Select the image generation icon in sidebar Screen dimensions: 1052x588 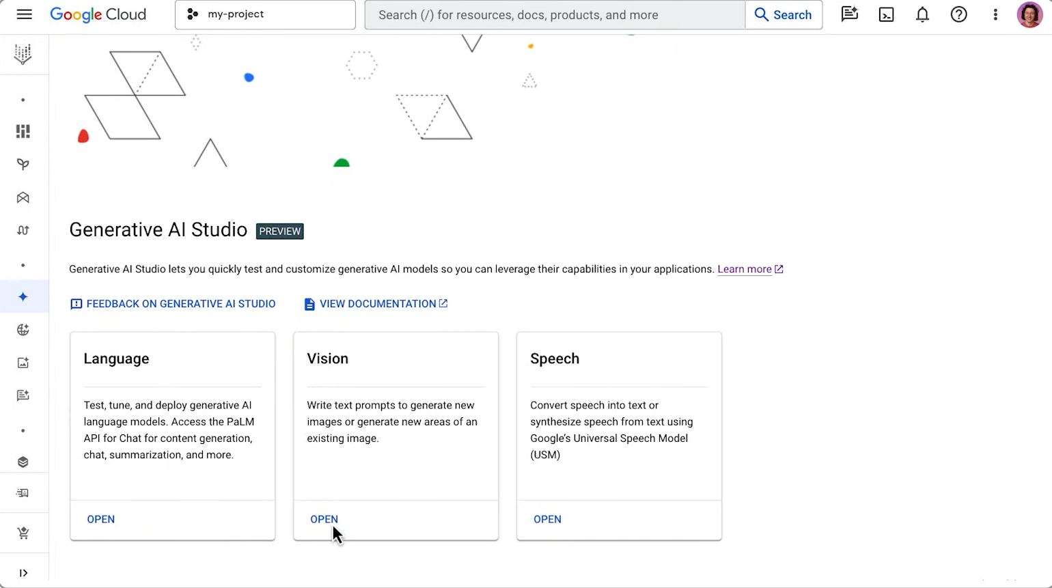23,363
